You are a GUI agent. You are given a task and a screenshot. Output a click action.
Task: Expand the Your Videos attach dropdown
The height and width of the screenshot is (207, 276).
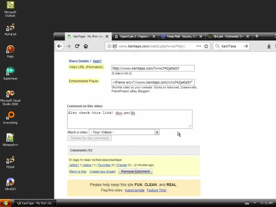click(157, 132)
